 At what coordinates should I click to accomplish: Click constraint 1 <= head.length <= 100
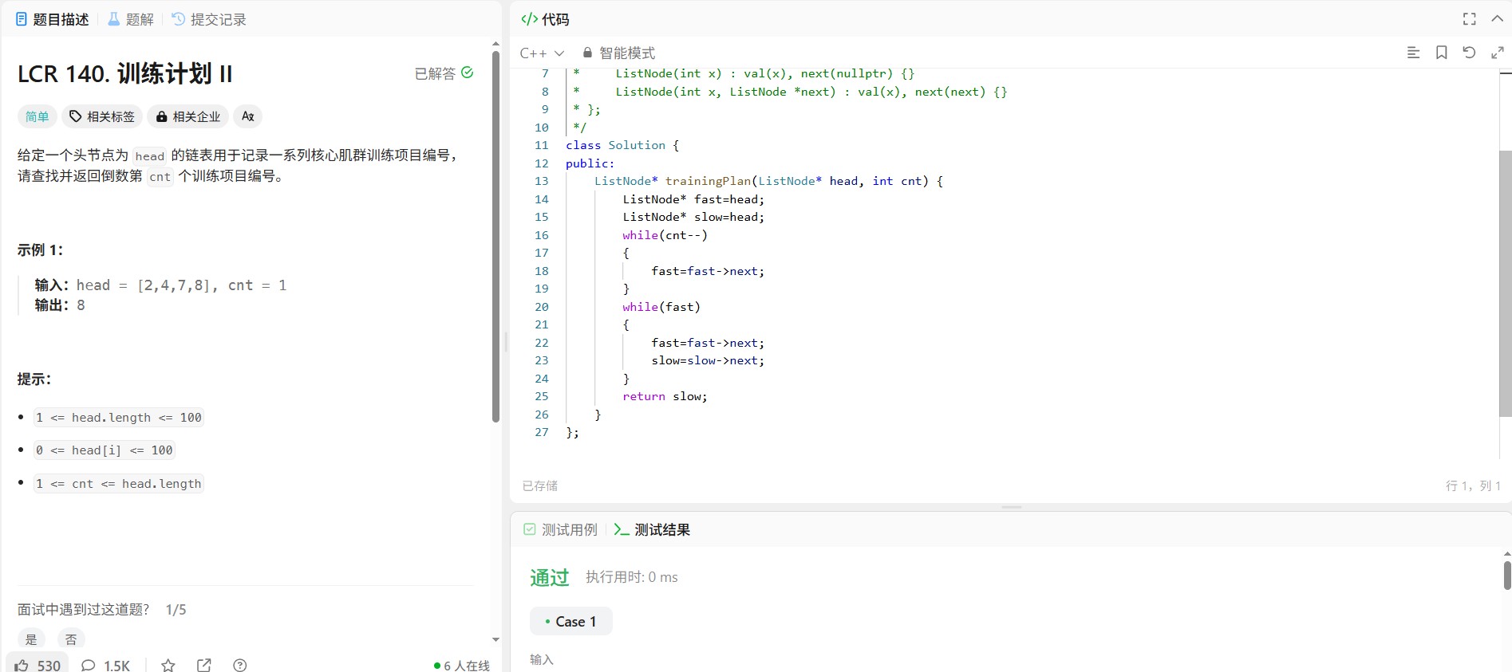pos(119,418)
